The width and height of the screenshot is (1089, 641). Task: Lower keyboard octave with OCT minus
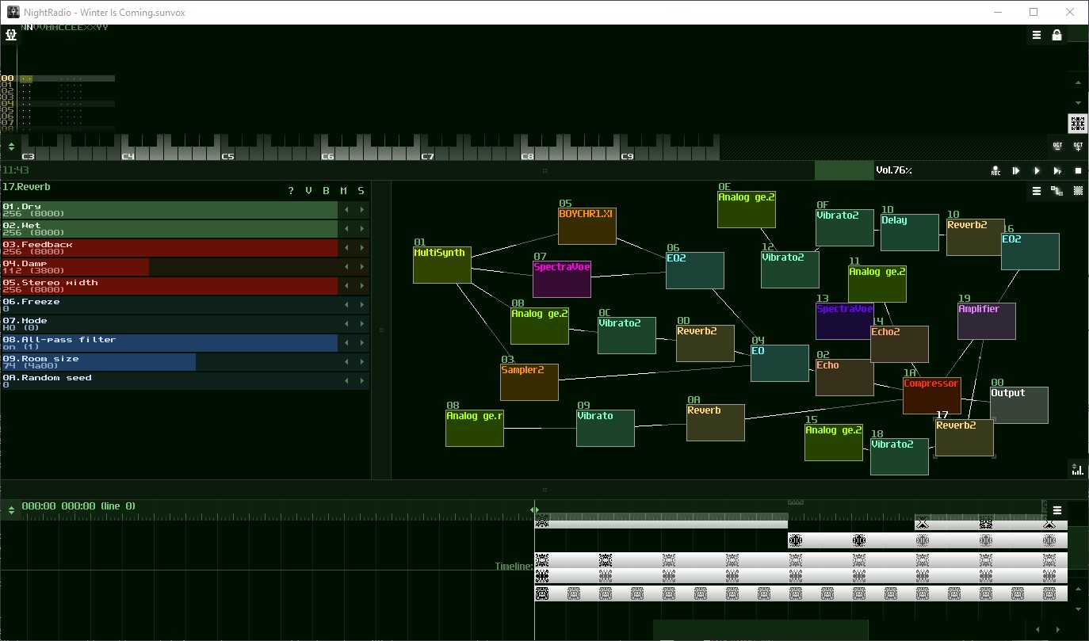tap(1057, 147)
